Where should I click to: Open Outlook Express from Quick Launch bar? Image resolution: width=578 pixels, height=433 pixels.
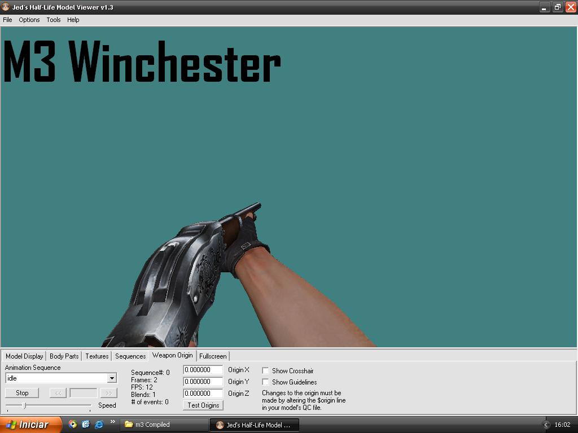tap(85, 425)
